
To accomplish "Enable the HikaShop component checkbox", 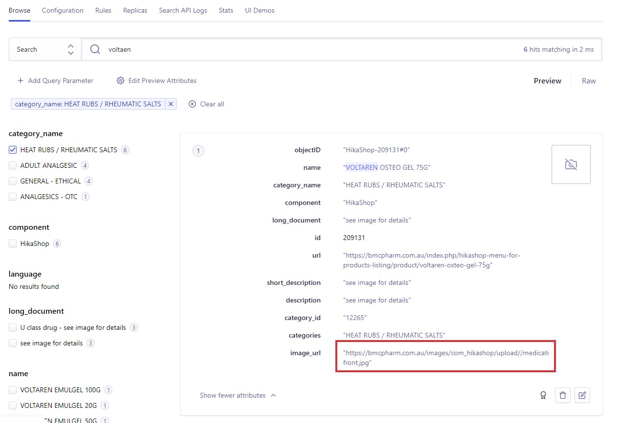I will coord(13,243).
